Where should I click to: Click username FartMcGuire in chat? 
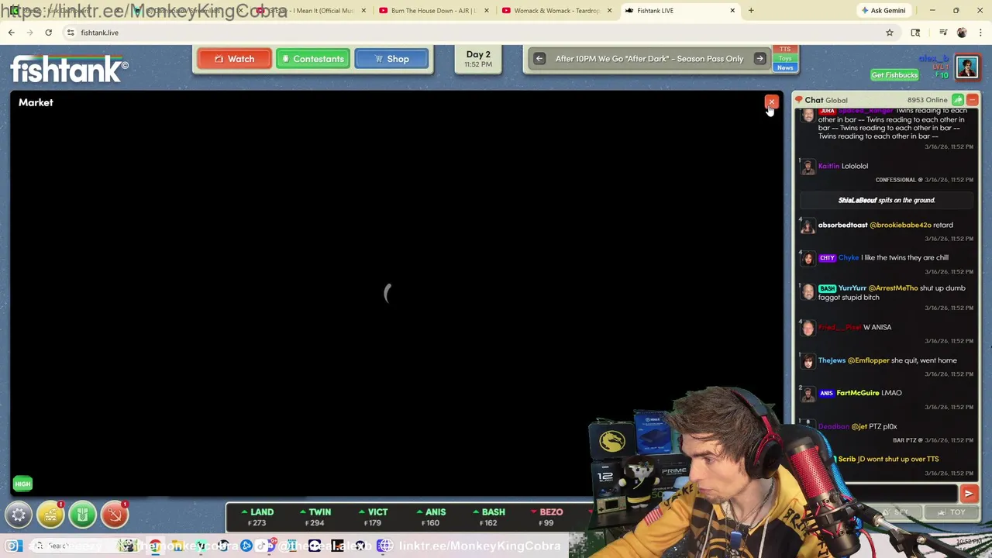tap(857, 393)
